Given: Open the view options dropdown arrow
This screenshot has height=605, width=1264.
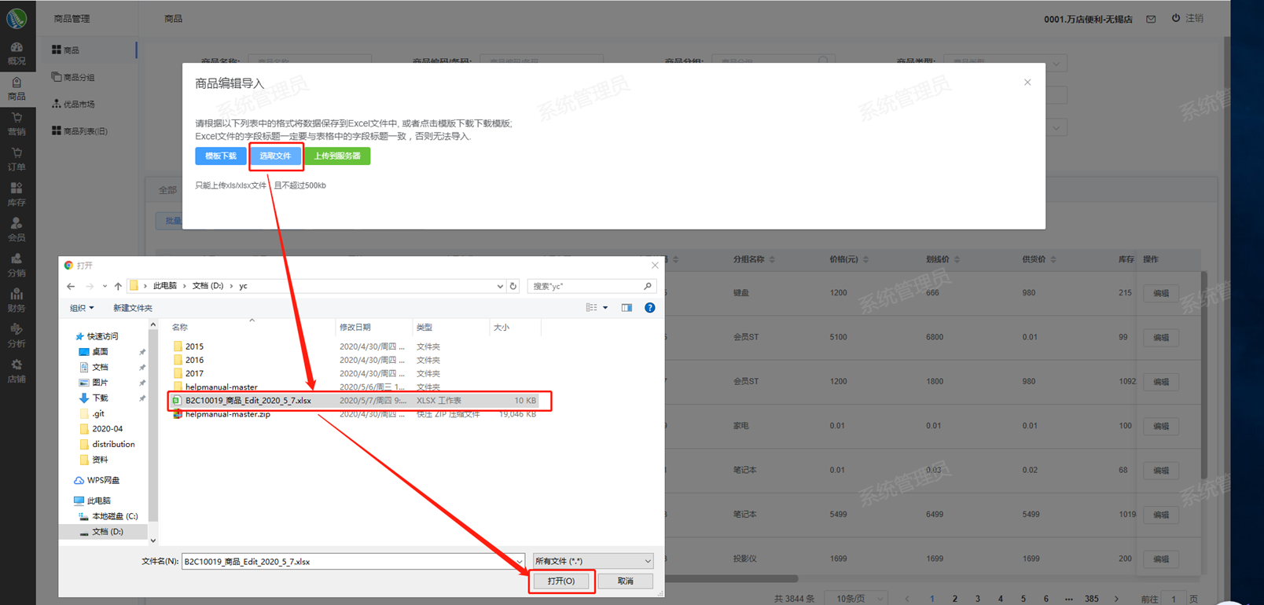Looking at the screenshot, I should 605,308.
